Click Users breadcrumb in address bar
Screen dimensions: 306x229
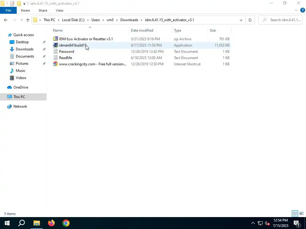(x=95, y=20)
